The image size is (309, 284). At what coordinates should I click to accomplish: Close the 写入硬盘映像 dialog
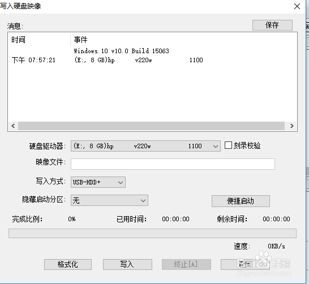pos(297,6)
